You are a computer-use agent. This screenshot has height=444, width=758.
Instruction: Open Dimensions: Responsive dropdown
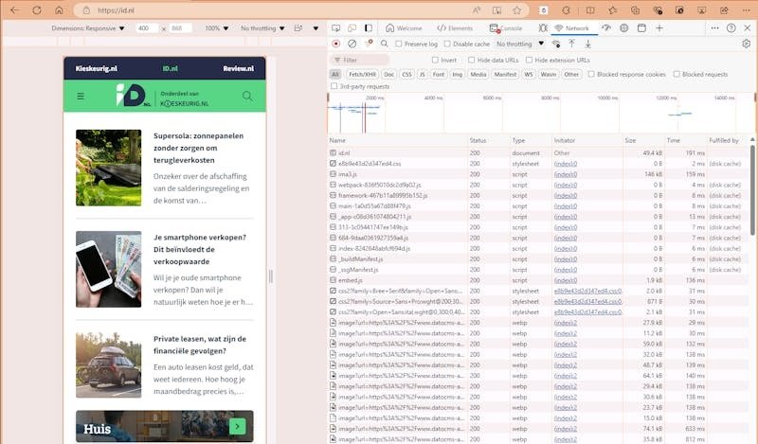(88, 28)
